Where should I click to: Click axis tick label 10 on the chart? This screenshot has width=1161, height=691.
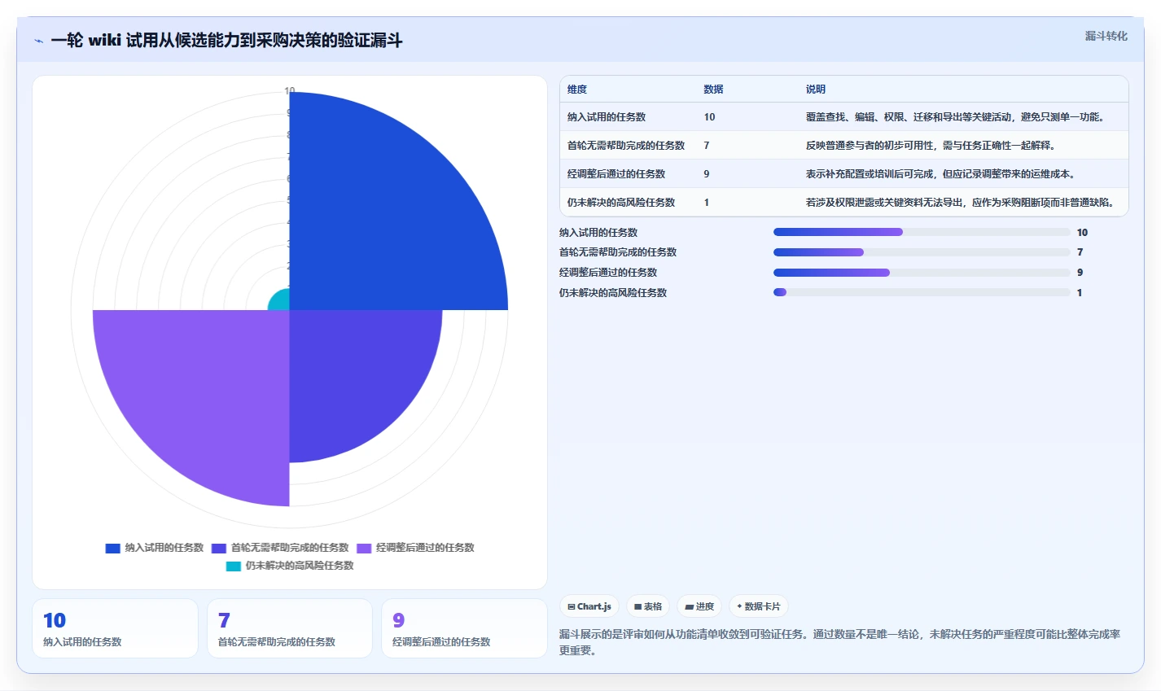[x=289, y=91]
